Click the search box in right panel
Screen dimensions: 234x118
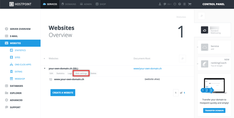point(202,16)
